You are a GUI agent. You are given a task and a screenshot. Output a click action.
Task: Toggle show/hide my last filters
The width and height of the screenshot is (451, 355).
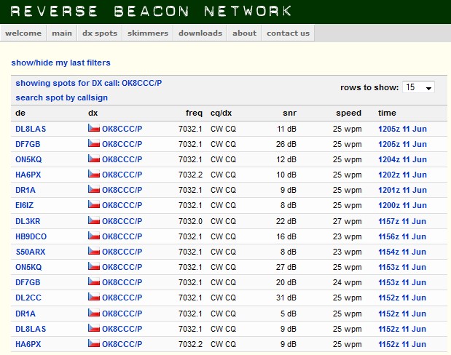coord(60,63)
